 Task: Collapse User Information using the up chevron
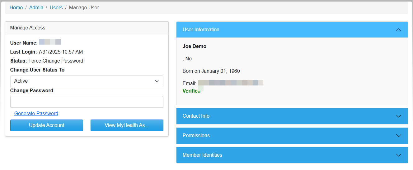coord(398,30)
